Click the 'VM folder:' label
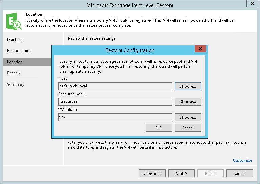This screenshot has height=184, width=260. pos(67,110)
